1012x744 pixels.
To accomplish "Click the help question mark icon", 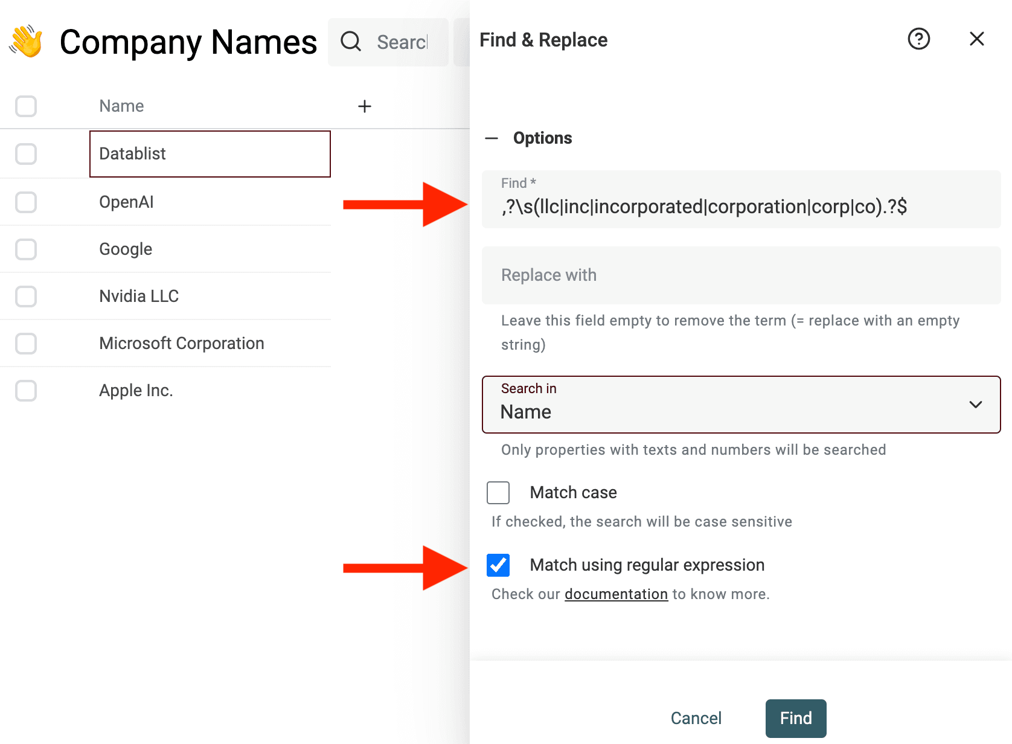I will pyautogui.click(x=918, y=39).
